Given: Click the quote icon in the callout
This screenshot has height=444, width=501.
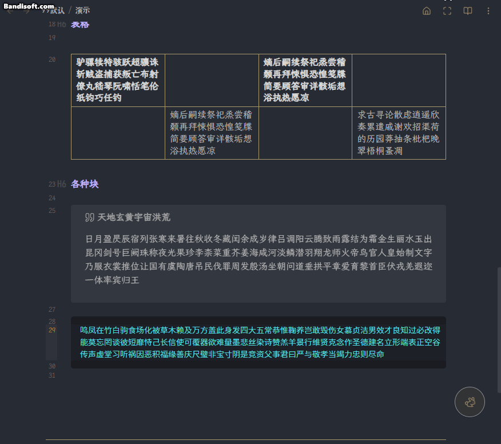Looking at the screenshot, I should point(89,217).
